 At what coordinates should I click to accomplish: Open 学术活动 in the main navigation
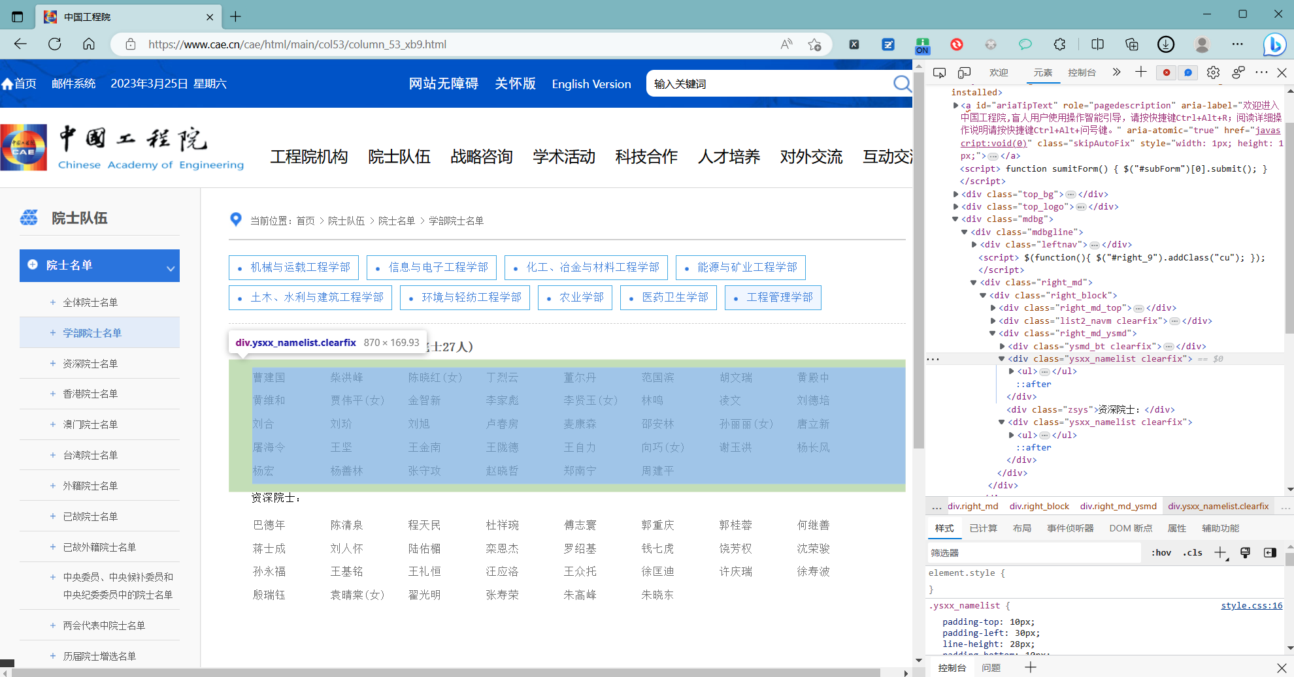click(x=564, y=157)
